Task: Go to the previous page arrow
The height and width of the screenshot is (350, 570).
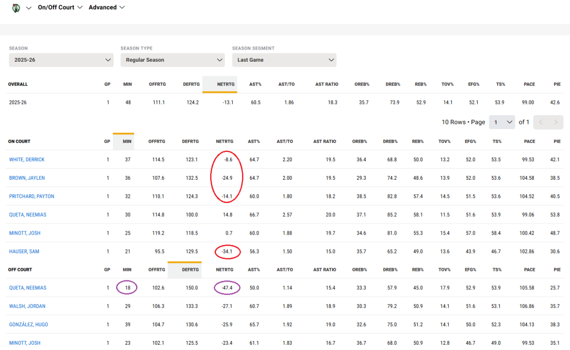Action: click(541, 122)
